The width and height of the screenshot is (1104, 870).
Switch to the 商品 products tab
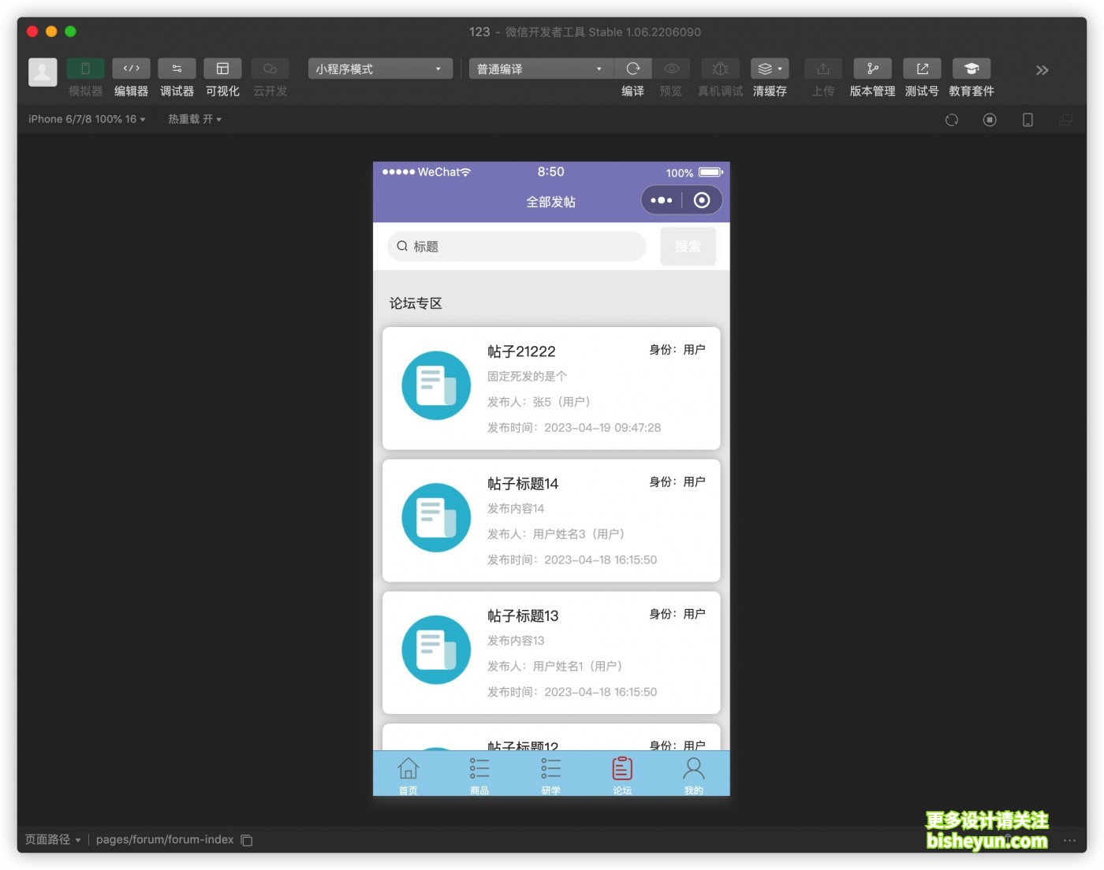point(479,775)
